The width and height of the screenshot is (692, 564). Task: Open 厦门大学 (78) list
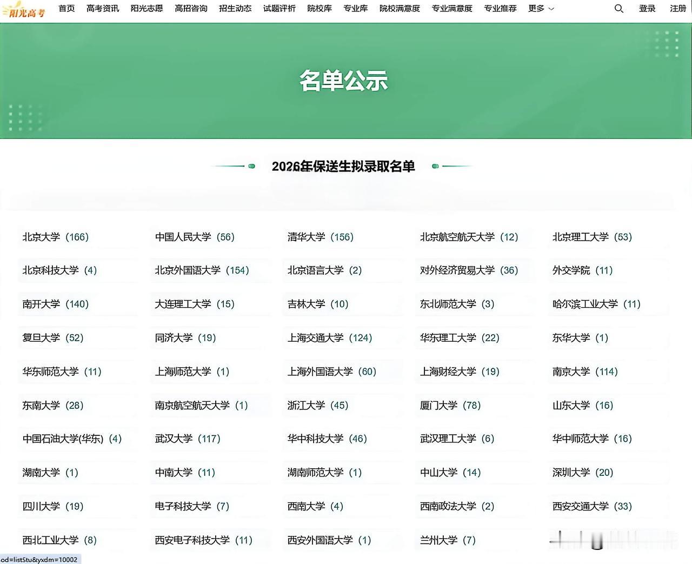pyautogui.click(x=450, y=405)
